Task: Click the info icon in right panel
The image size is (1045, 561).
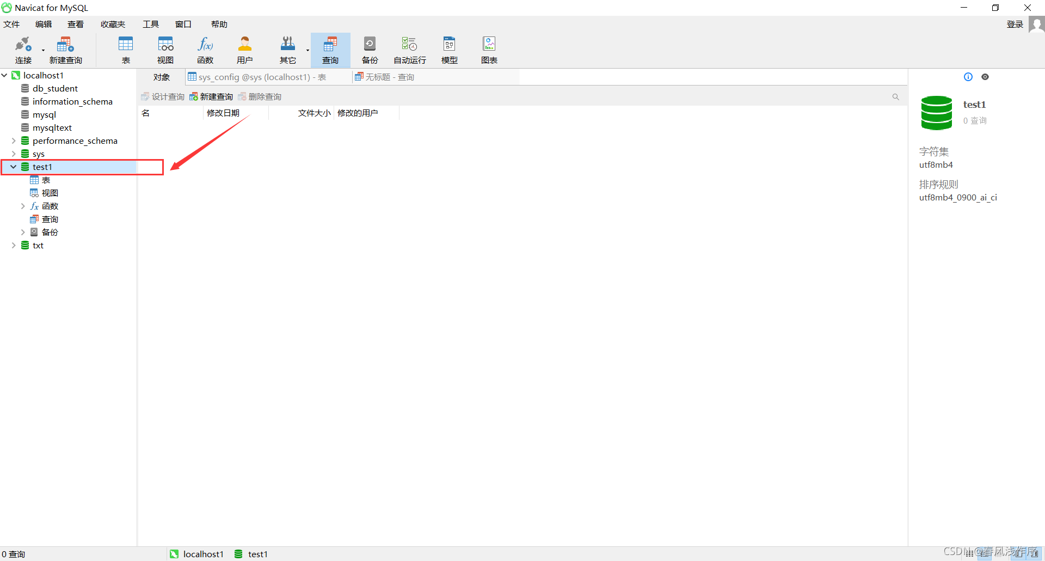Action: pyautogui.click(x=968, y=77)
